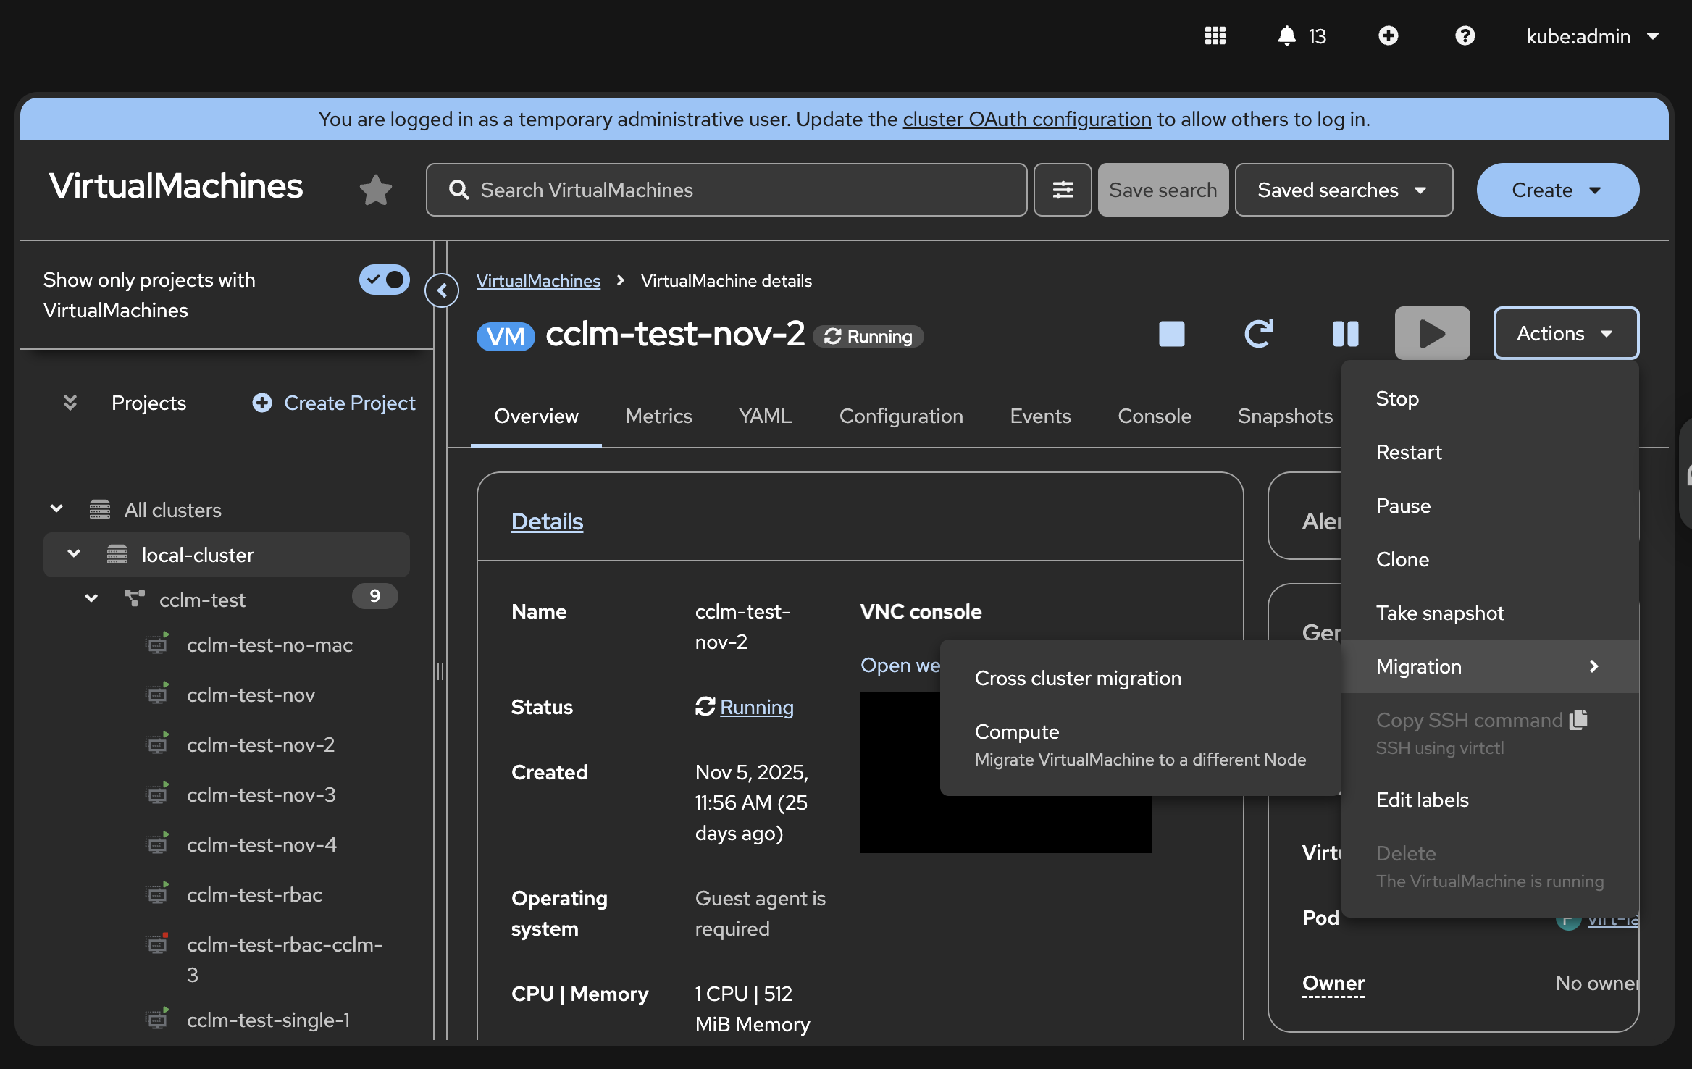Click the stop VM square icon

click(x=1171, y=334)
